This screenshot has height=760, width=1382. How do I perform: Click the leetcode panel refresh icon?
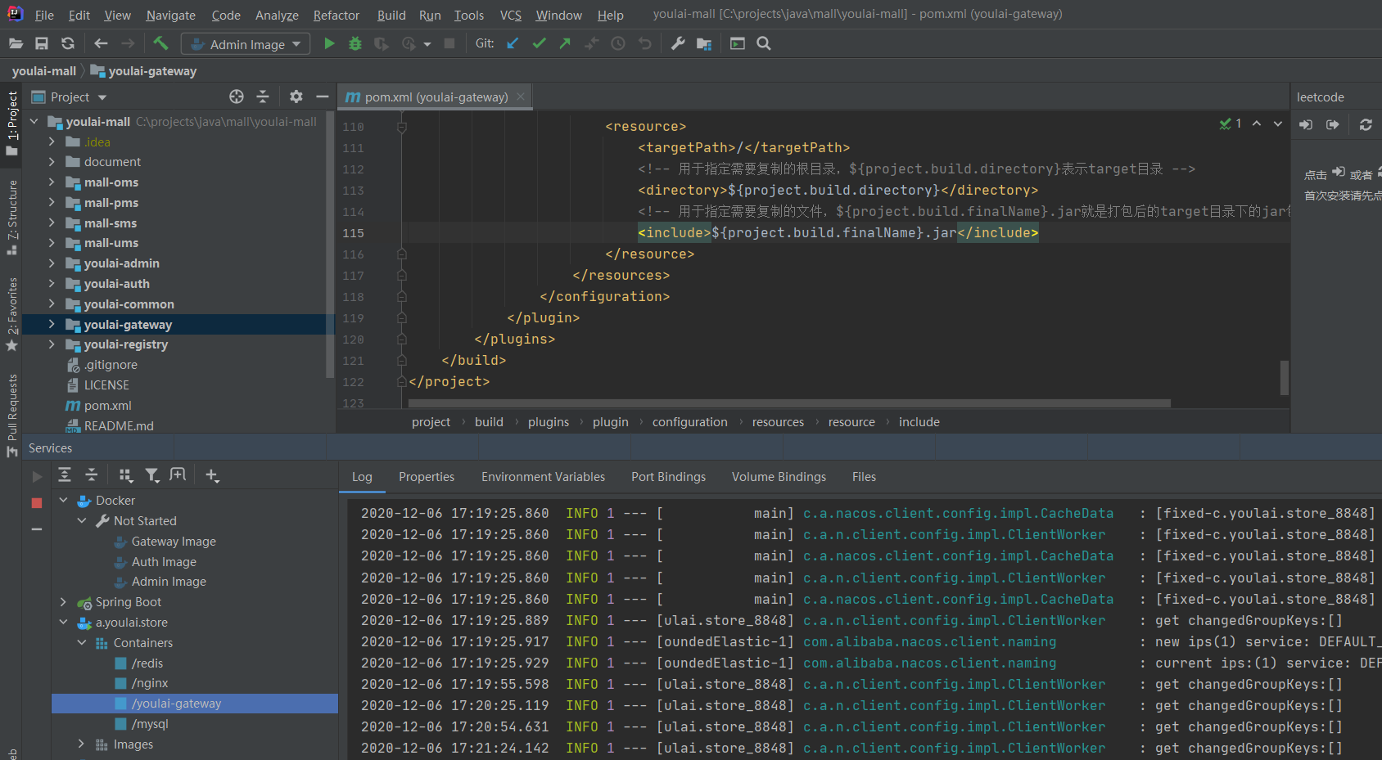(1366, 124)
